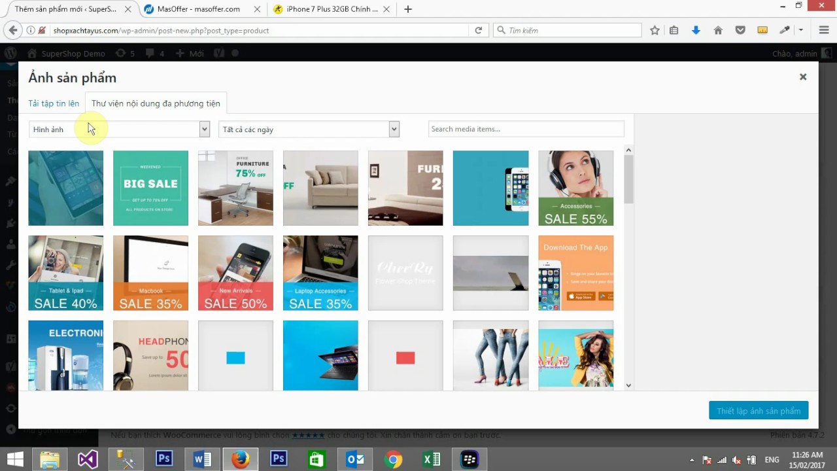This screenshot has width=837, height=471.
Task: Open BlackBerry app from taskbar
Action: (470, 459)
